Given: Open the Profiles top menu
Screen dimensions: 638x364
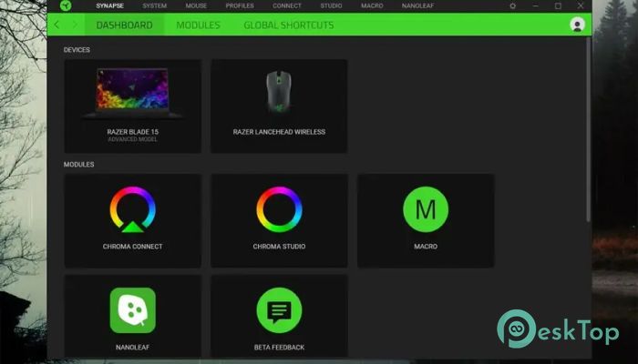Looking at the screenshot, I should tap(240, 5).
